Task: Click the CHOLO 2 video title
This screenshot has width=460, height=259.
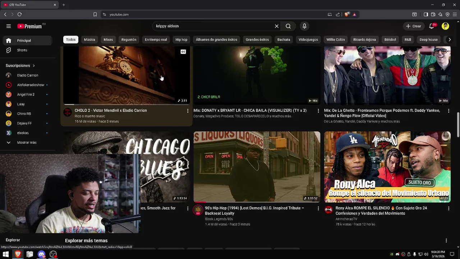Action: pyautogui.click(x=111, y=110)
